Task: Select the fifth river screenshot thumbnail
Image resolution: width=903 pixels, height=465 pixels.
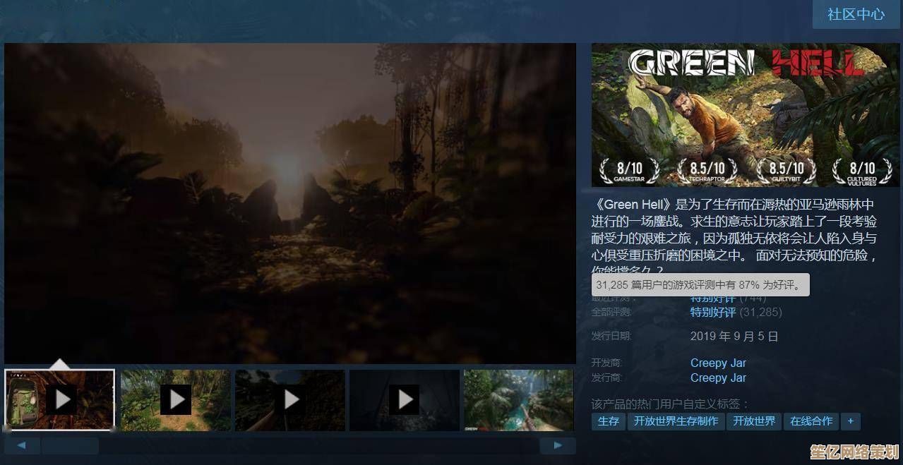Action: (x=518, y=400)
